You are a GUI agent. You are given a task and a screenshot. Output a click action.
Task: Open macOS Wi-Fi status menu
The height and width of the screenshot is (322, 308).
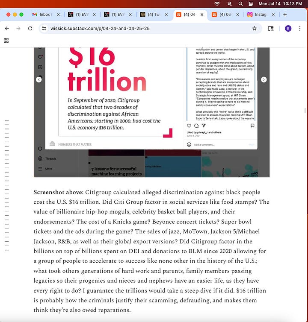point(217,4)
